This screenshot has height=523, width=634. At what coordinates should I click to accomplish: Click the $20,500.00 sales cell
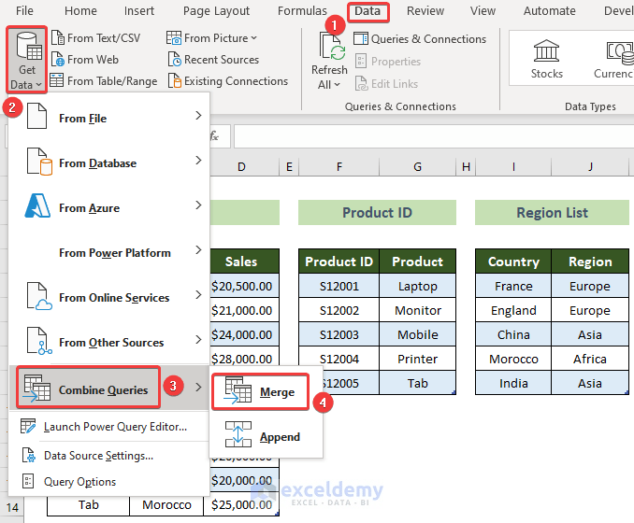click(x=244, y=286)
